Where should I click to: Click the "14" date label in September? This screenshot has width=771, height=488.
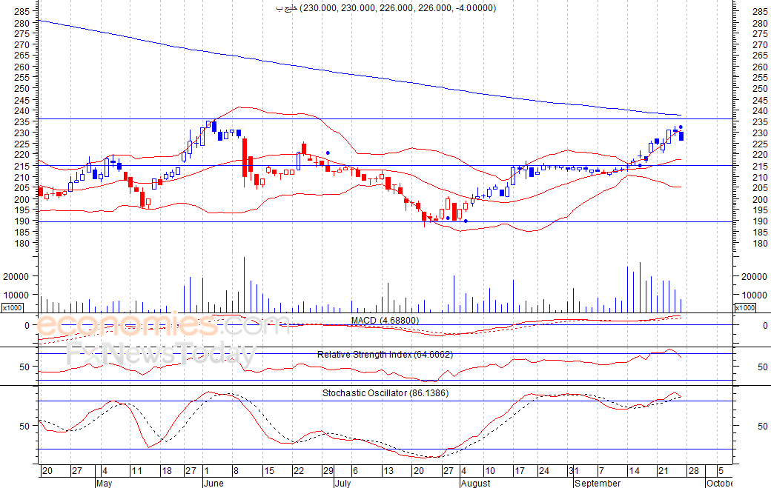point(634,471)
